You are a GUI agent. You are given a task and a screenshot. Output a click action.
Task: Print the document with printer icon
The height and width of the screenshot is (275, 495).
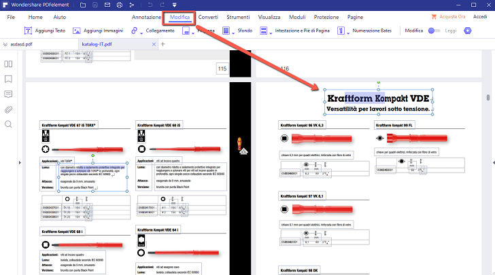(120, 5)
